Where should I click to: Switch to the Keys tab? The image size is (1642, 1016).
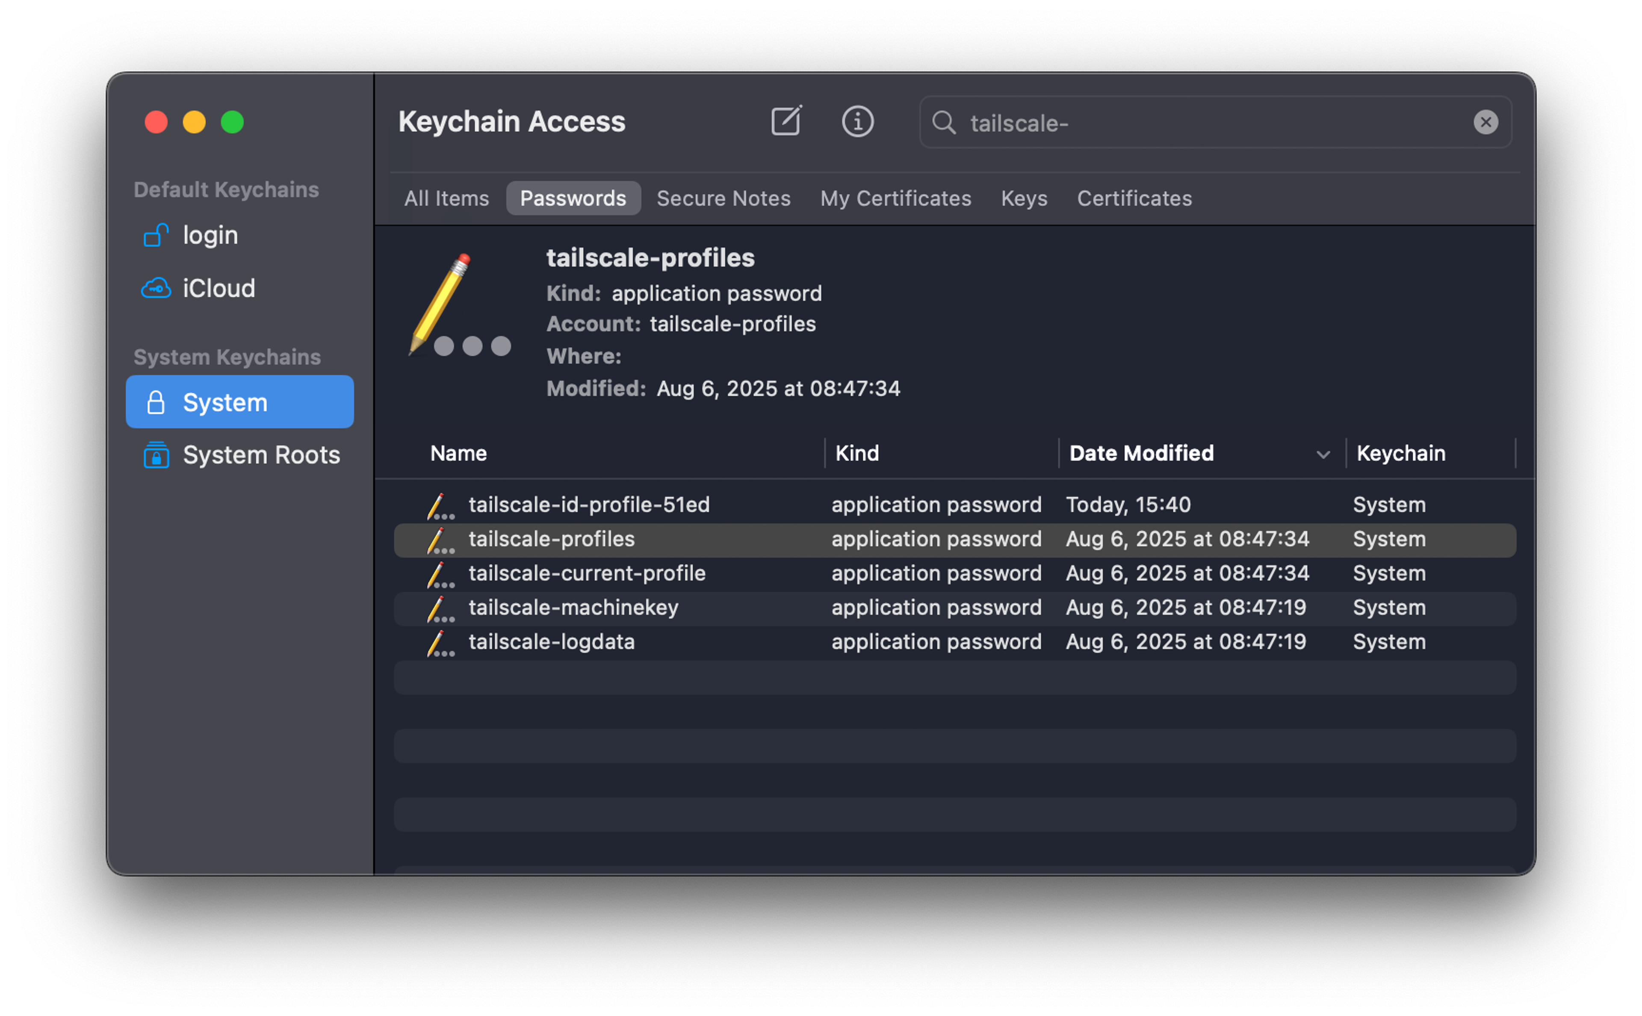[1024, 198]
